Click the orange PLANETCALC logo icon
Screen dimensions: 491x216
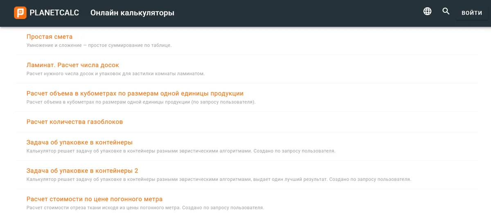(x=20, y=13)
